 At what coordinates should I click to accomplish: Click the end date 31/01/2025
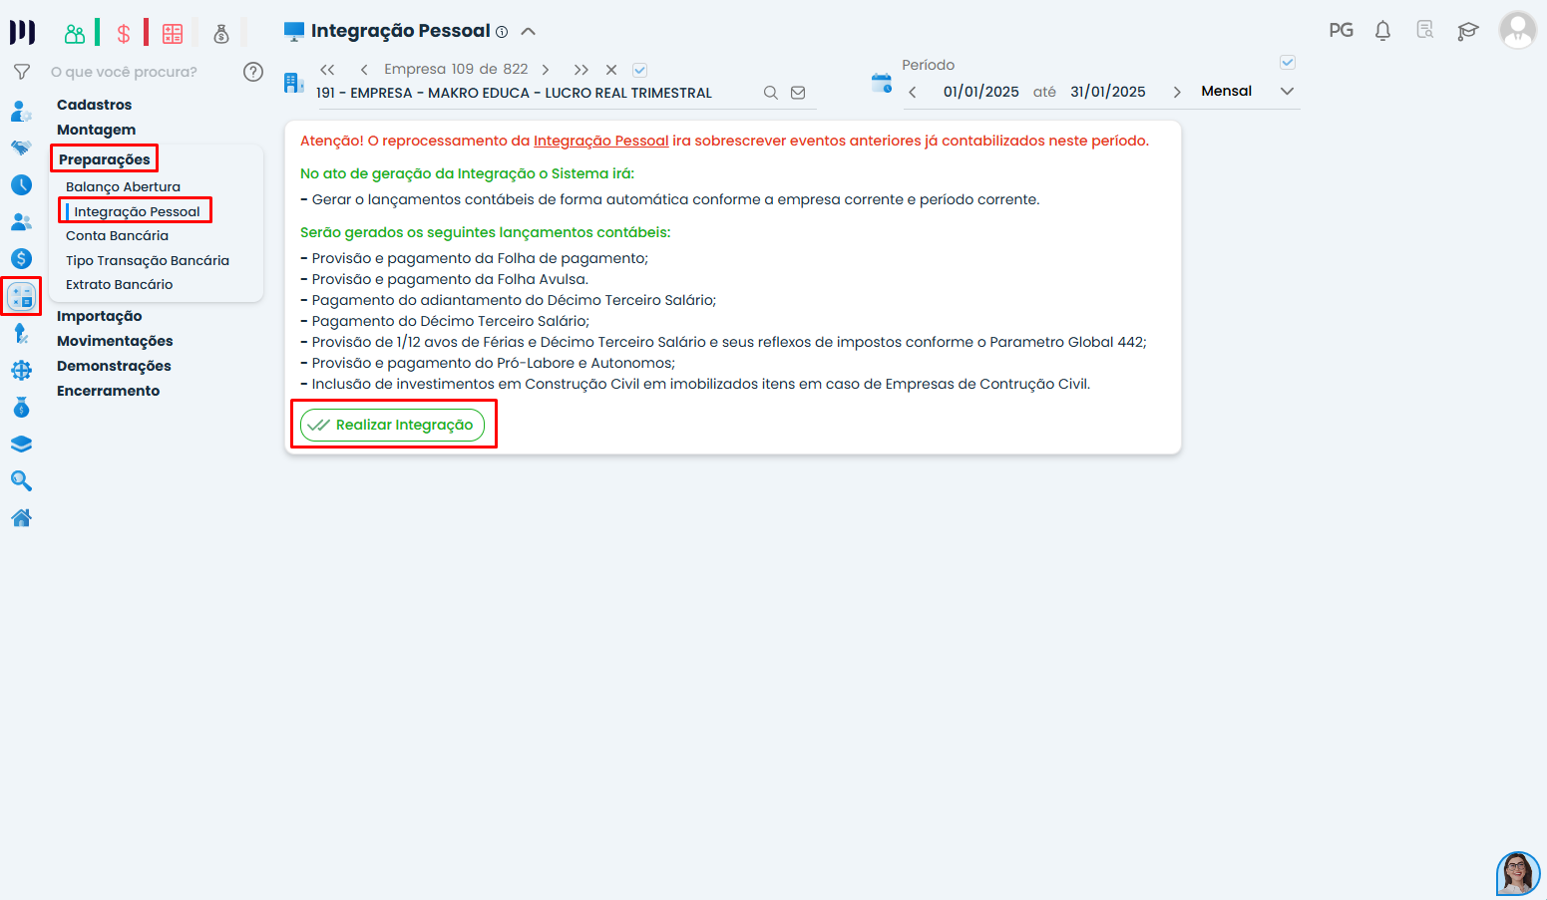(x=1108, y=92)
